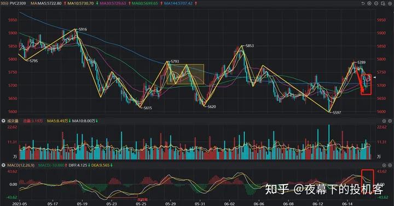Image resolution: width=394 pixels, height=206 pixels.
Task: Click the MA10:5730.70 indicator label
Action: [x=80, y=3]
